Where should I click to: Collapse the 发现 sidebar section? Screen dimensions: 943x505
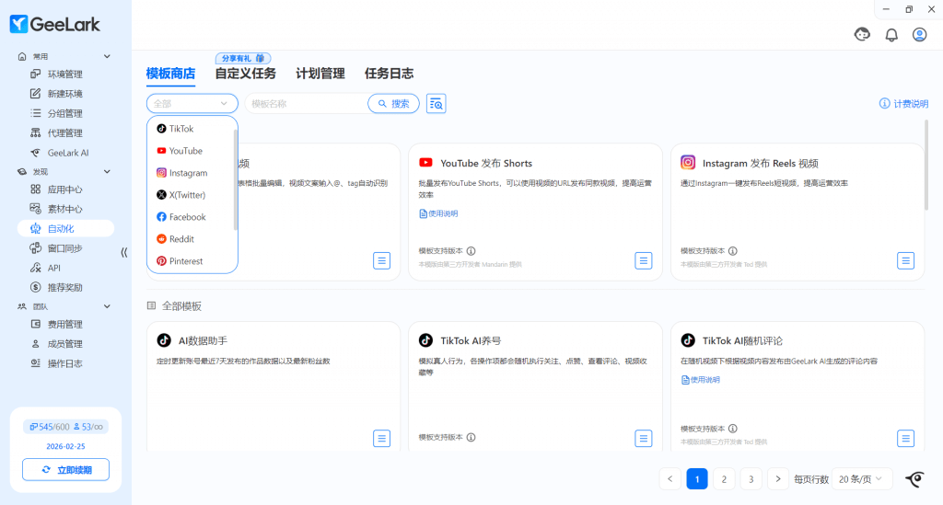click(107, 172)
